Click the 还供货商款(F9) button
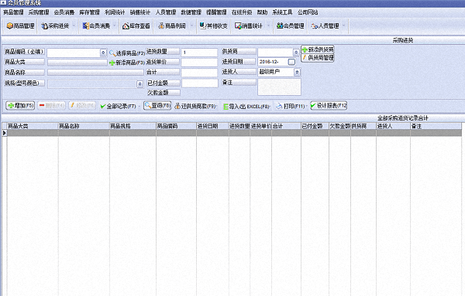 195,106
